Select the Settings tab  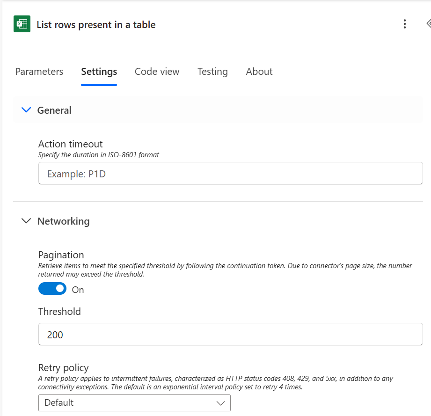point(99,72)
